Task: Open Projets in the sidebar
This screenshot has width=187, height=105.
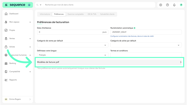Action: (12, 30)
